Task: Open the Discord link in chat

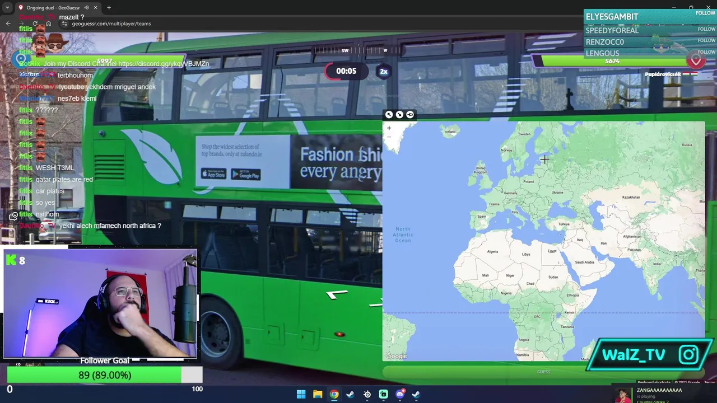Action: [x=164, y=64]
